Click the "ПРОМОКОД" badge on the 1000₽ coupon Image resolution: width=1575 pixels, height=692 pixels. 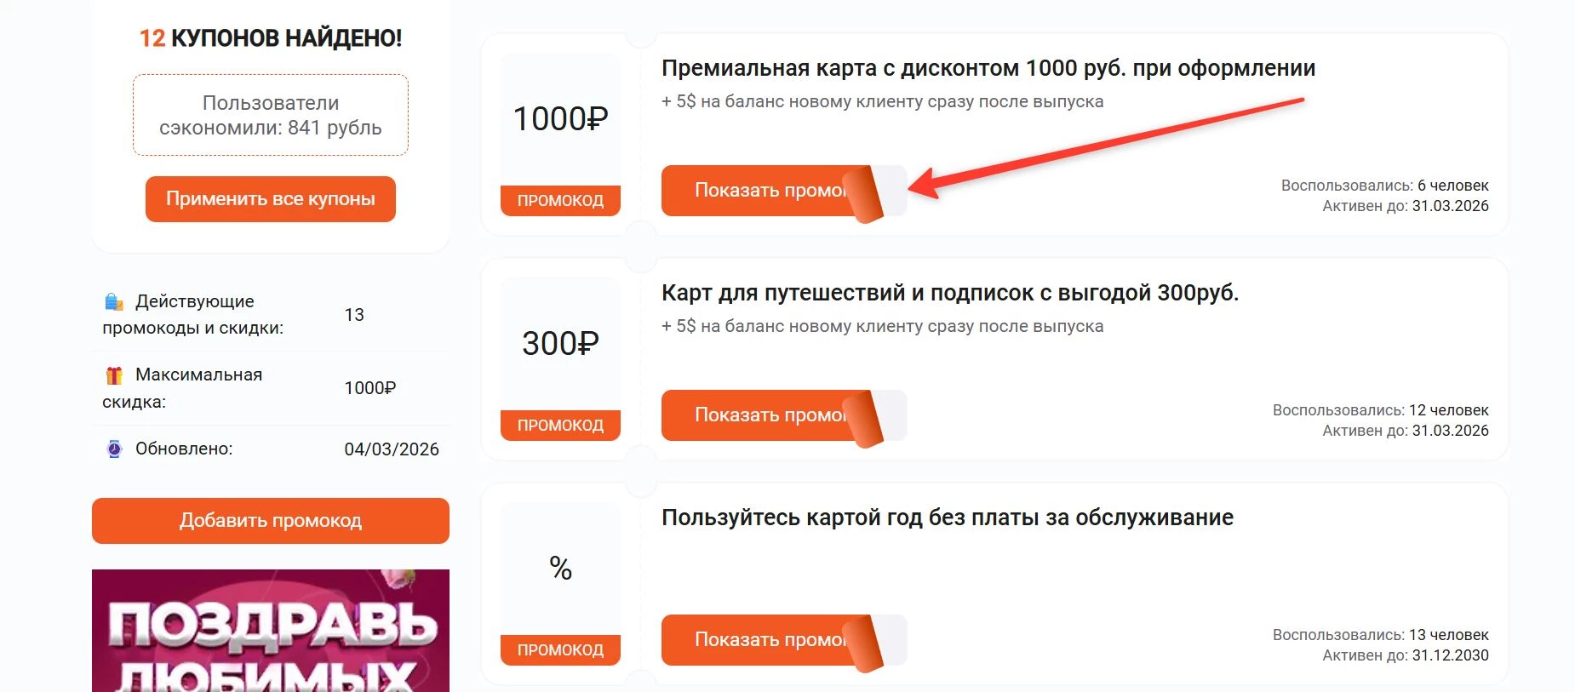pyautogui.click(x=560, y=201)
